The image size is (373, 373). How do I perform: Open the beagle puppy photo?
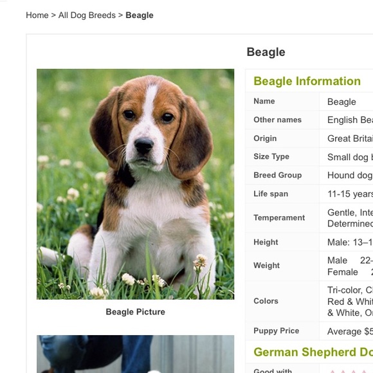click(135, 184)
